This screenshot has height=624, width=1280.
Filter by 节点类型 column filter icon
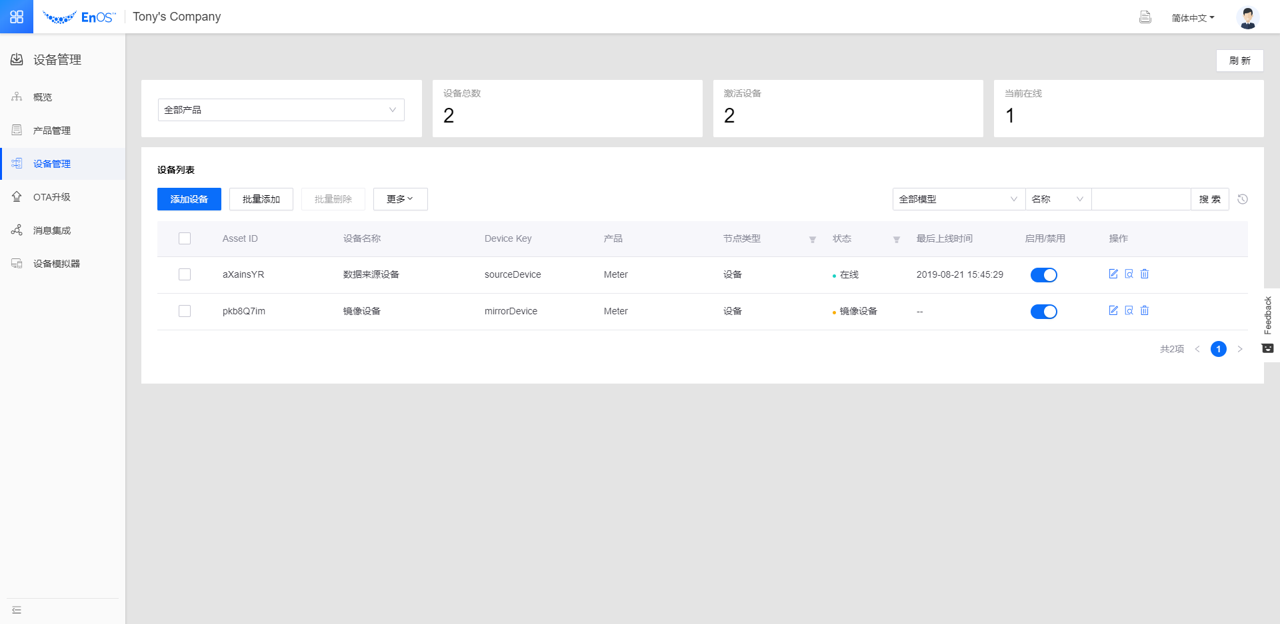point(813,240)
